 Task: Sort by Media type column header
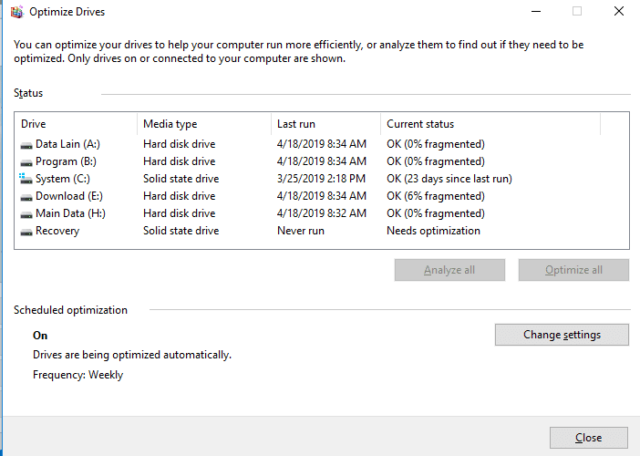tap(204, 124)
